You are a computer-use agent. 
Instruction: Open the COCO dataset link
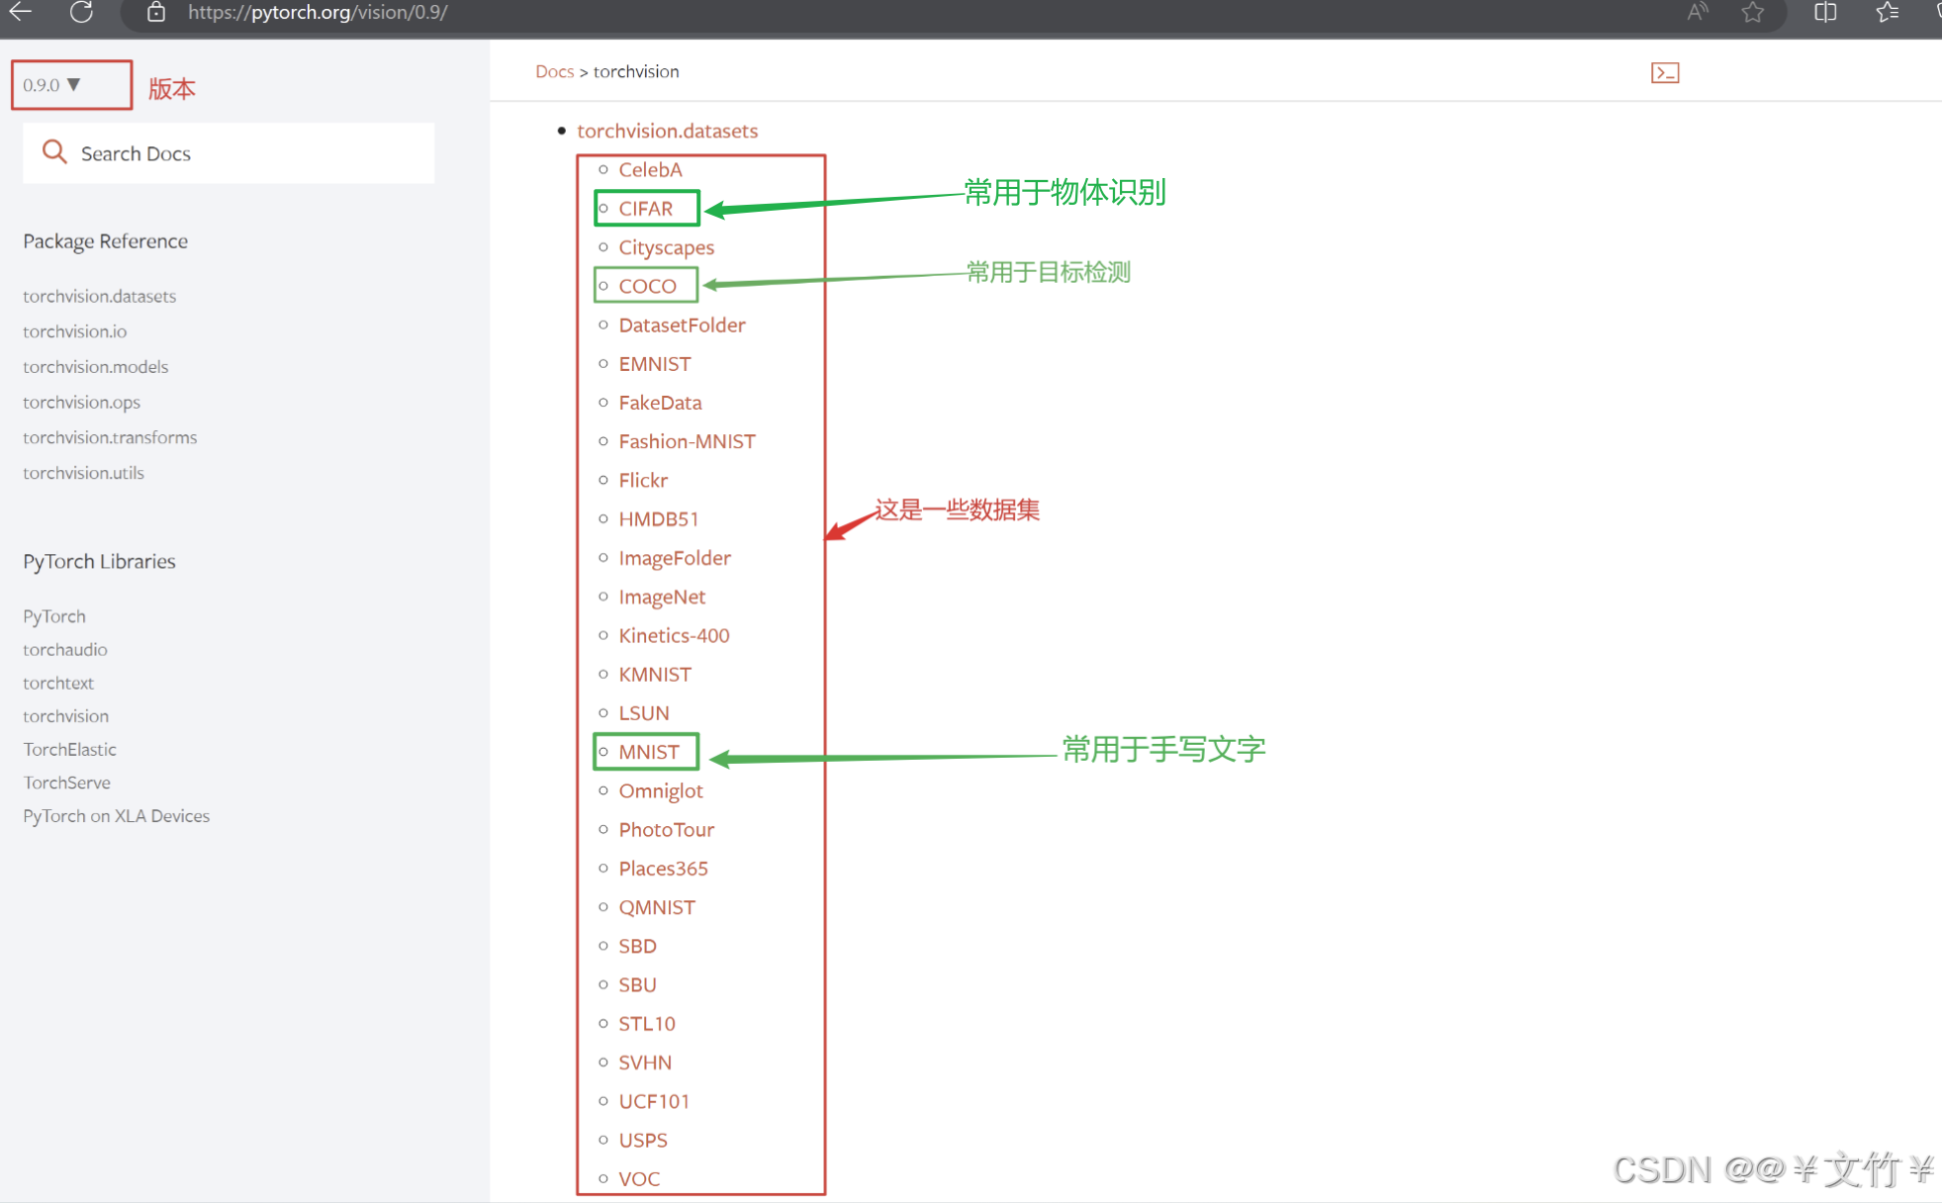click(x=647, y=286)
